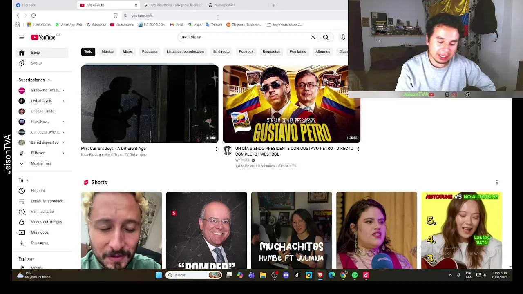Open El Bosco subscription
Screen dimensions: 523x294
coord(42,153)
